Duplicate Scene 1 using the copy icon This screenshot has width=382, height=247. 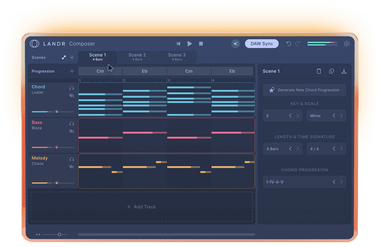point(331,71)
